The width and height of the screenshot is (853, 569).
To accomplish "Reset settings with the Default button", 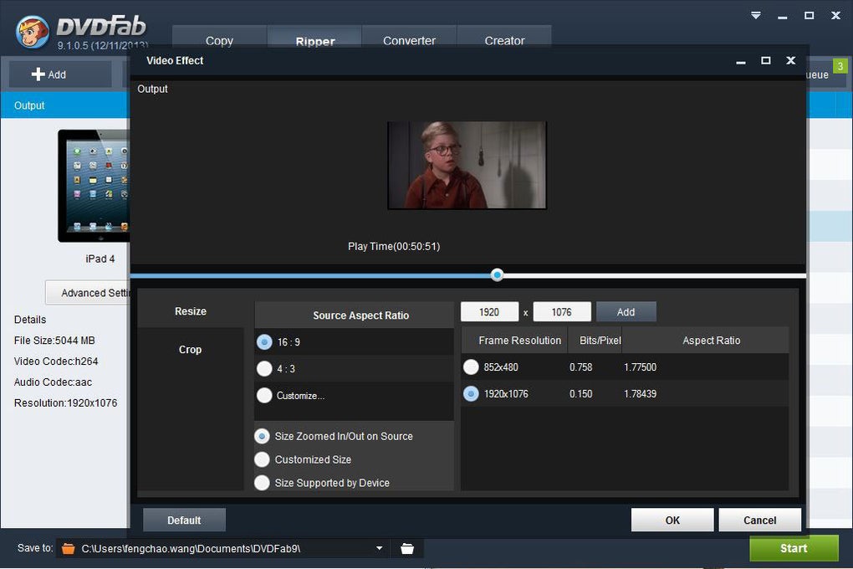I will point(185,520).
